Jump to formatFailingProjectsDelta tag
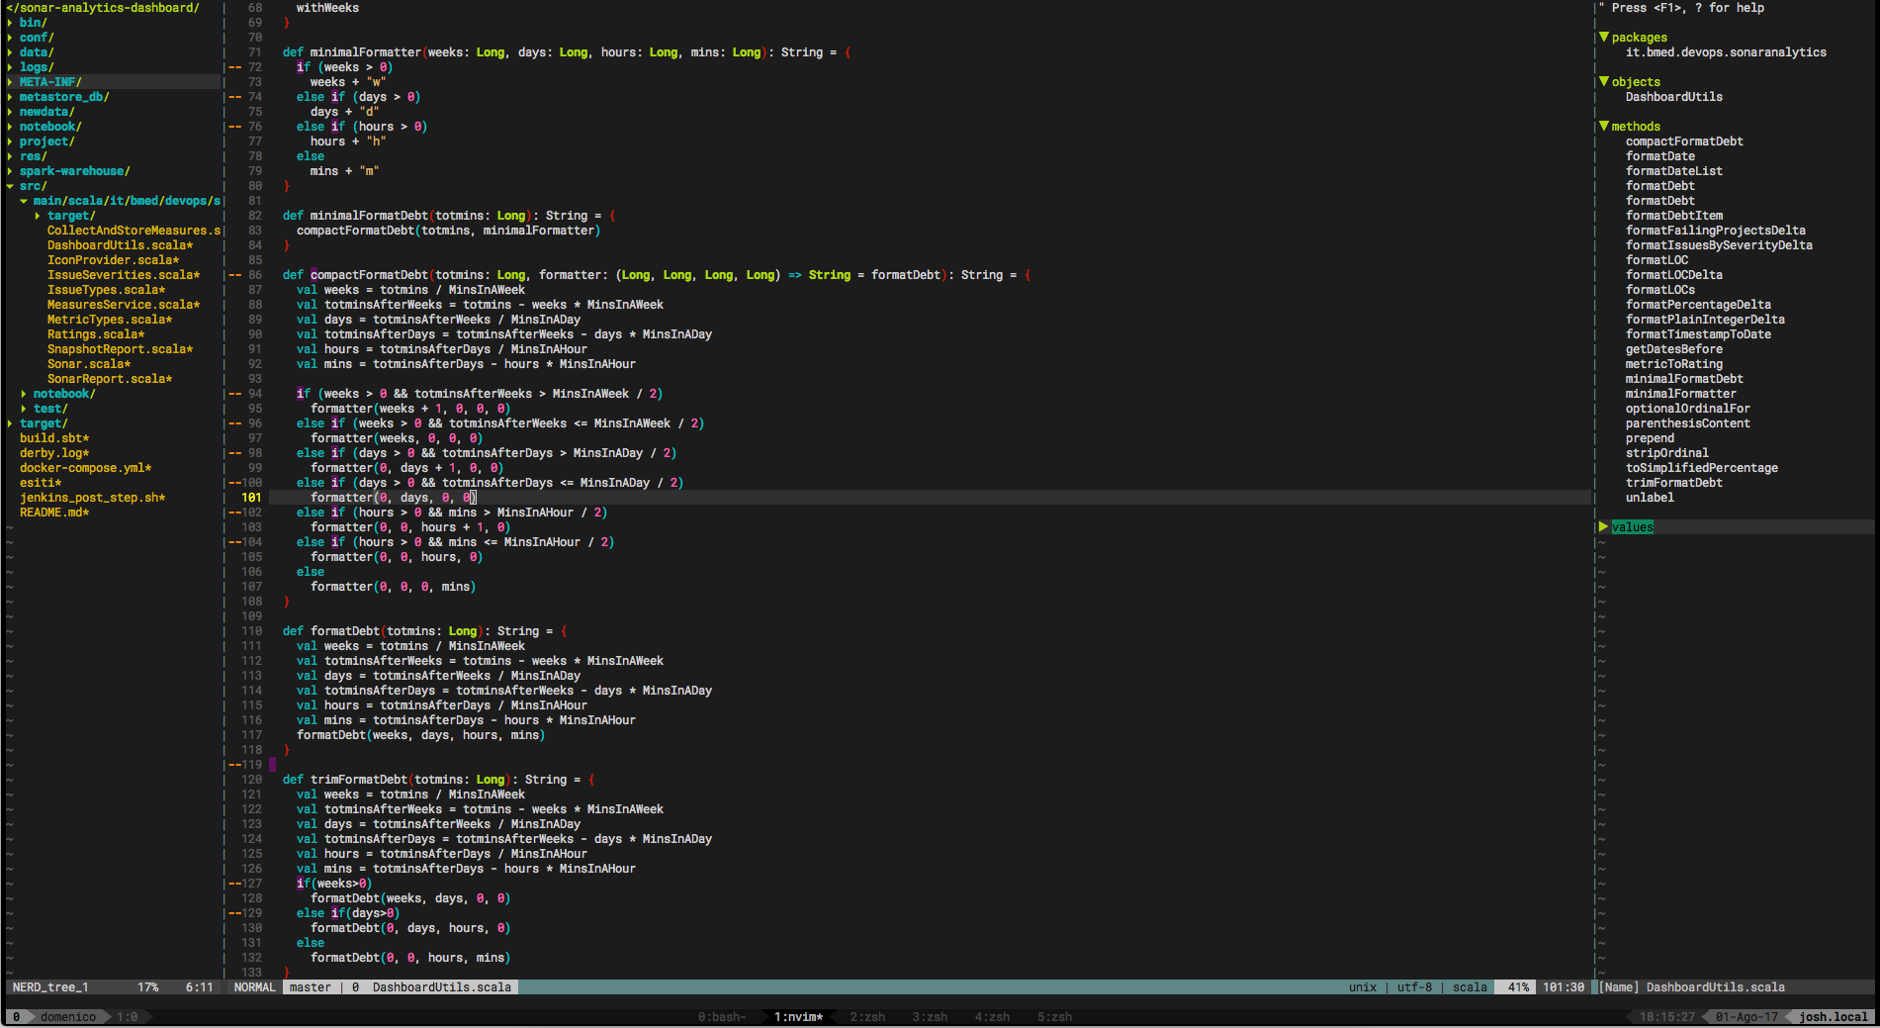The width and height of the screenshot is (1880, 1028). point(1716,231)
